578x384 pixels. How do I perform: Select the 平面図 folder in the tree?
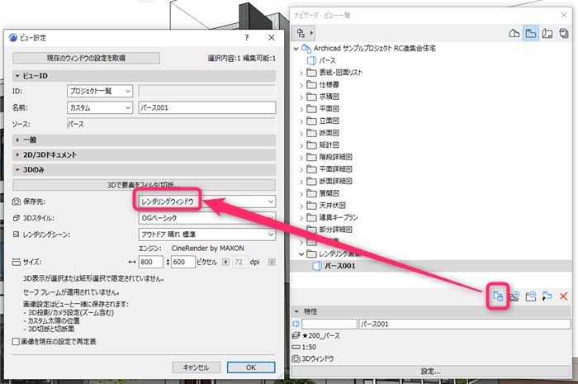[329, 109]
